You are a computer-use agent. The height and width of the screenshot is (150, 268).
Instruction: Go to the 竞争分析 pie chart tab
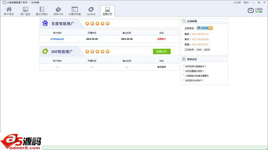(58, 11)
